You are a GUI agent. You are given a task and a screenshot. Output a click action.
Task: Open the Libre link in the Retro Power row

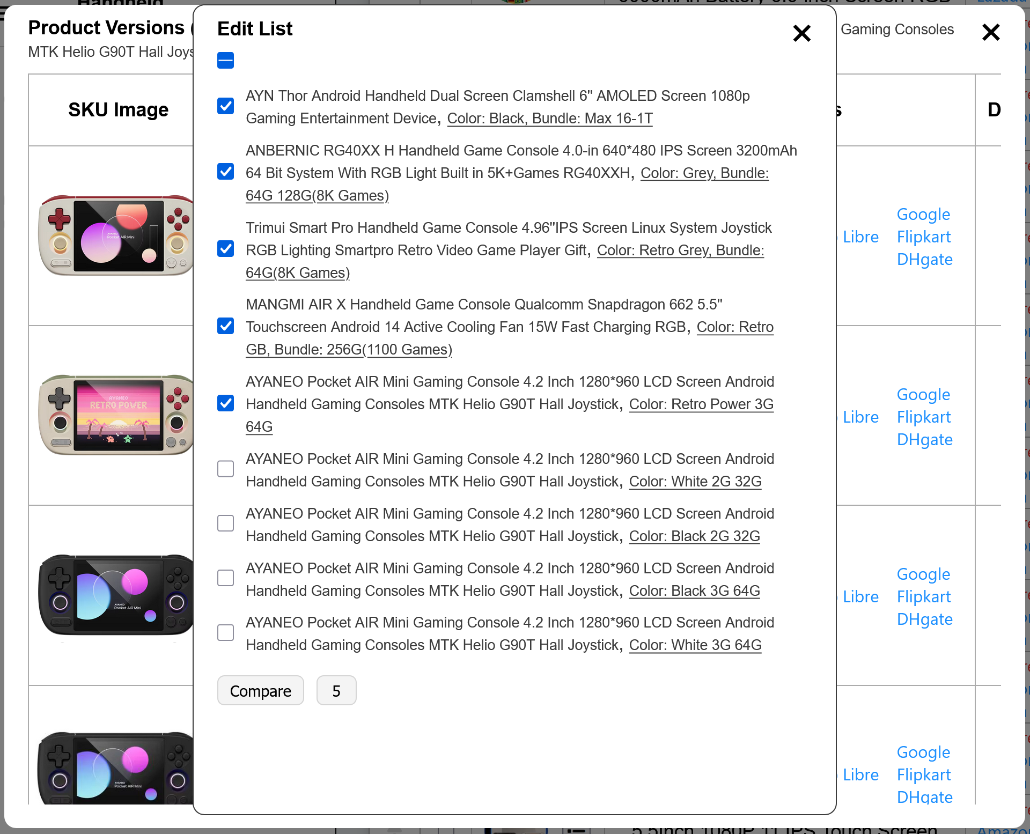click(x=860, y=417)
